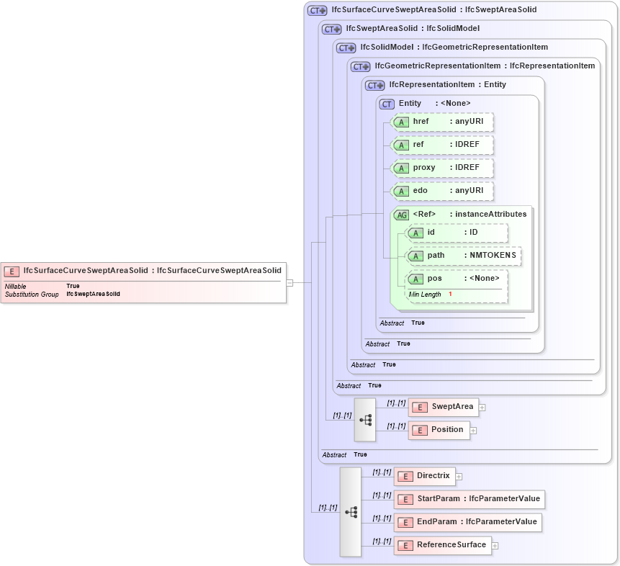Click the sequence compositor icon beside Directrix
Screen dimensions: 620x566
[x=351, y=511]
